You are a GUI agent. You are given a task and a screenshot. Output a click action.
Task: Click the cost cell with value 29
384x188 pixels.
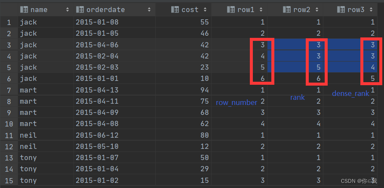tap(183, 169)
